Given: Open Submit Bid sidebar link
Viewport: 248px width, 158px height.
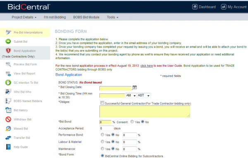Looking at the screenshot, I should 20,42.
